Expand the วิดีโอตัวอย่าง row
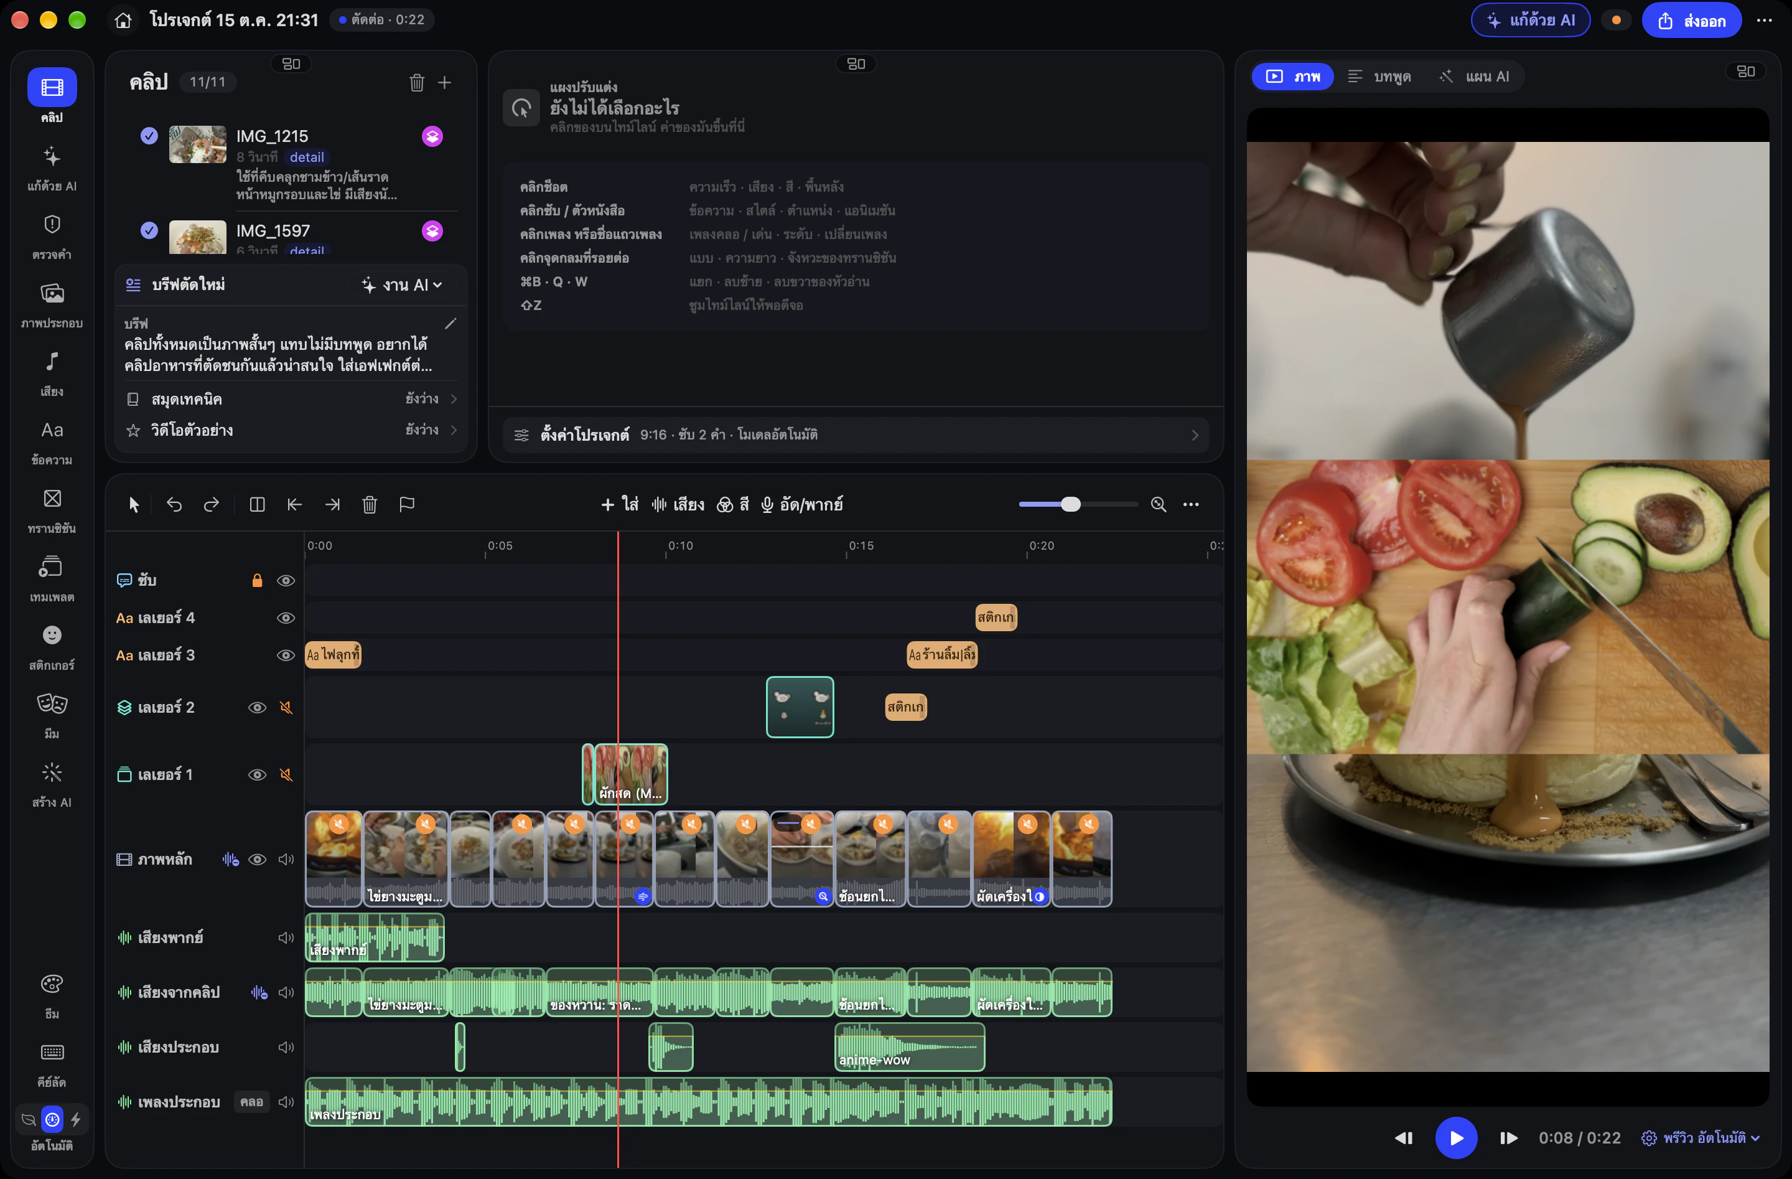This screenshot has height=1179, width=1792. coord(291,430)
